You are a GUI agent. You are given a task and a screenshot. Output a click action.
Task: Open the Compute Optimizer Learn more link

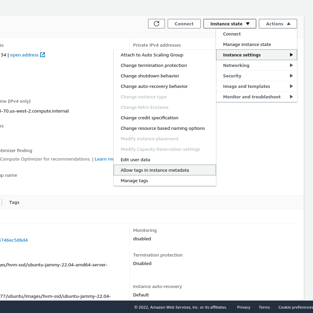click(104, 159)
